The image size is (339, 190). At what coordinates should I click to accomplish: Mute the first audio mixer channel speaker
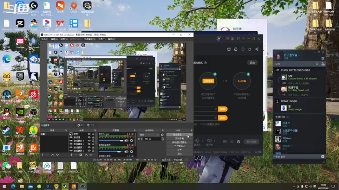(126, 141)
